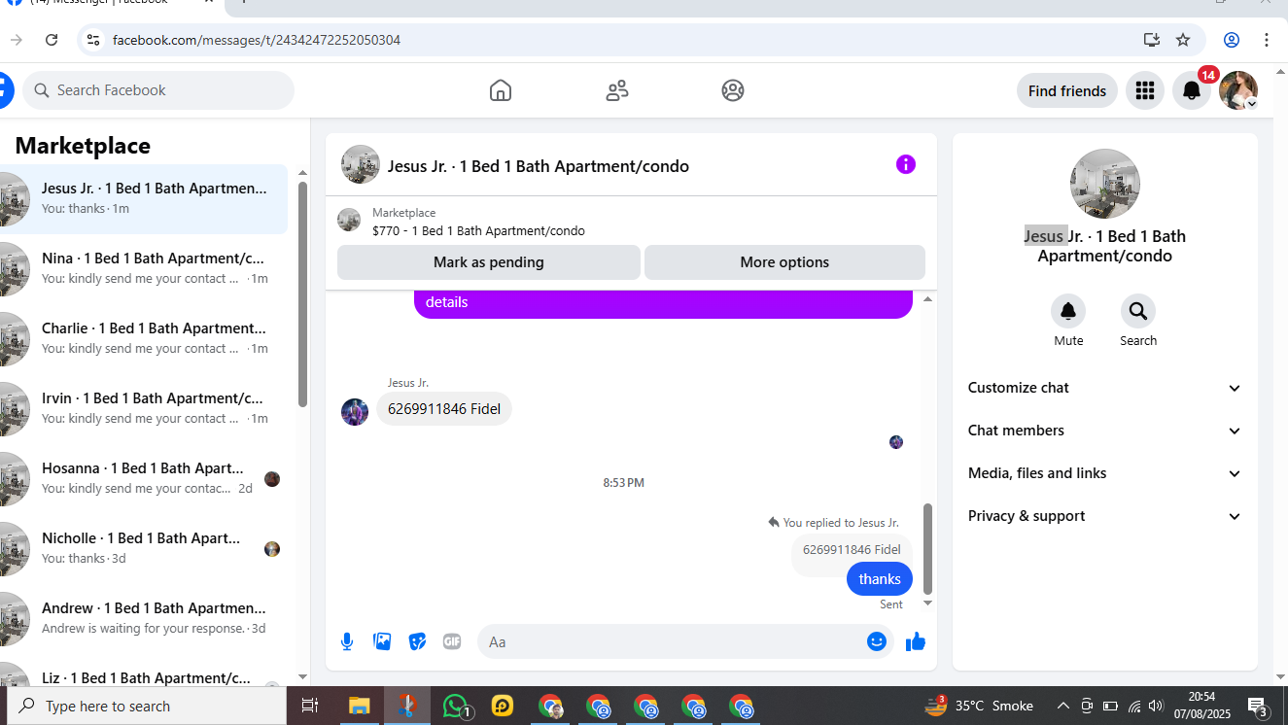Open the Groups icon in top navigation

click(x=733, y=90)
